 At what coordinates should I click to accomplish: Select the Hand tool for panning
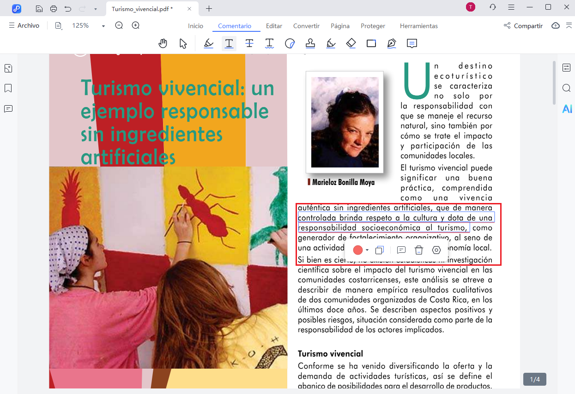pos(163,43)
